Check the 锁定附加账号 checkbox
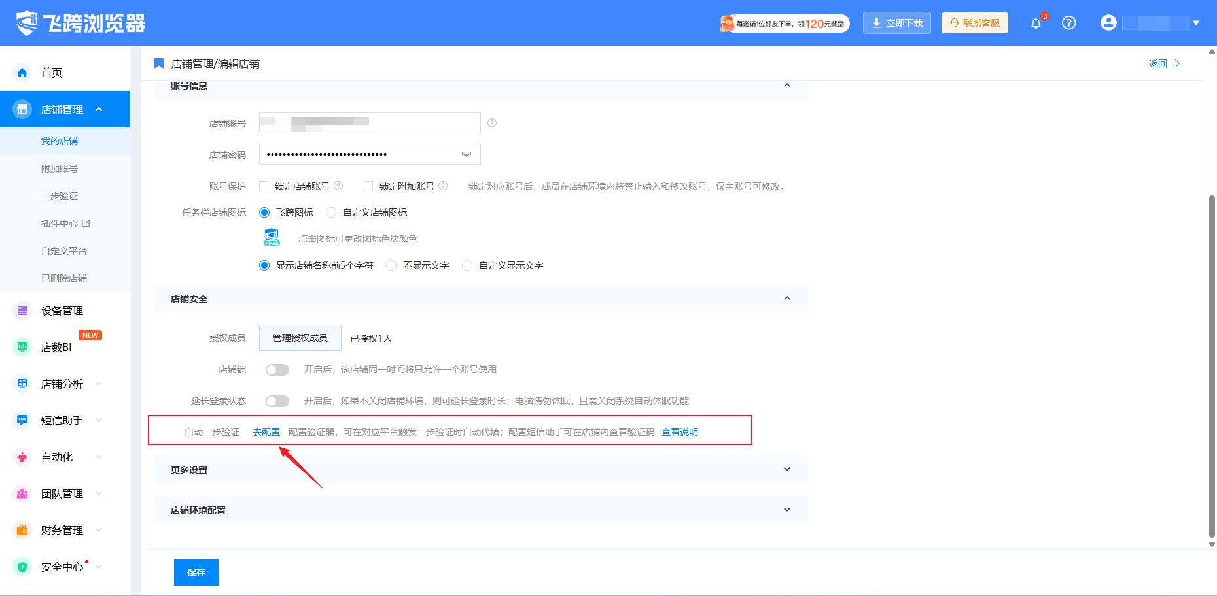This screenshot has height=596, width=1217. click(x=368, y=186)
